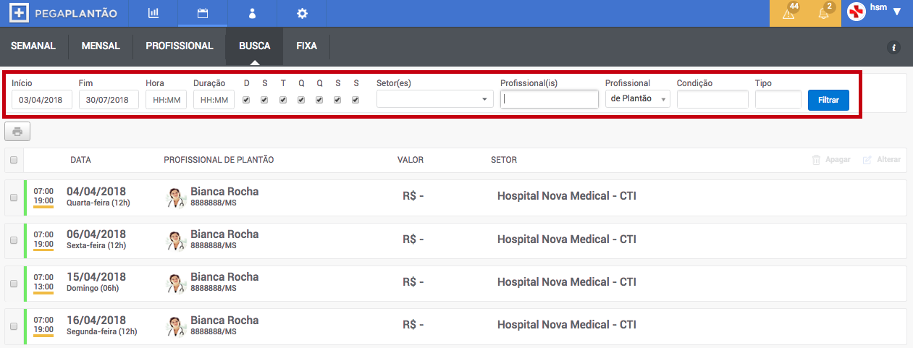Open the bar chart reports icon
The width and height of the screenshot is (913, 348).
tap(153, 13)
